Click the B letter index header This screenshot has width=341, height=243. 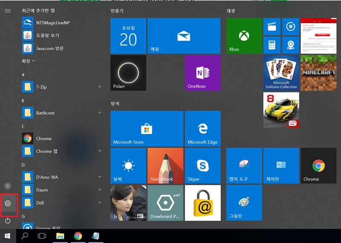(x=23, y=101)
